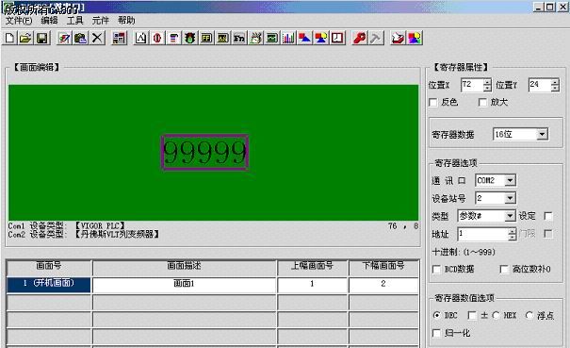This screenshot has width=570, height=348.
Task: Click the red key password icon
Action: 360,39
